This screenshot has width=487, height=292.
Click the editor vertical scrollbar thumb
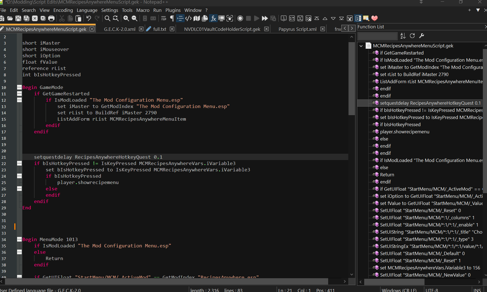click(x=352, y=79)
